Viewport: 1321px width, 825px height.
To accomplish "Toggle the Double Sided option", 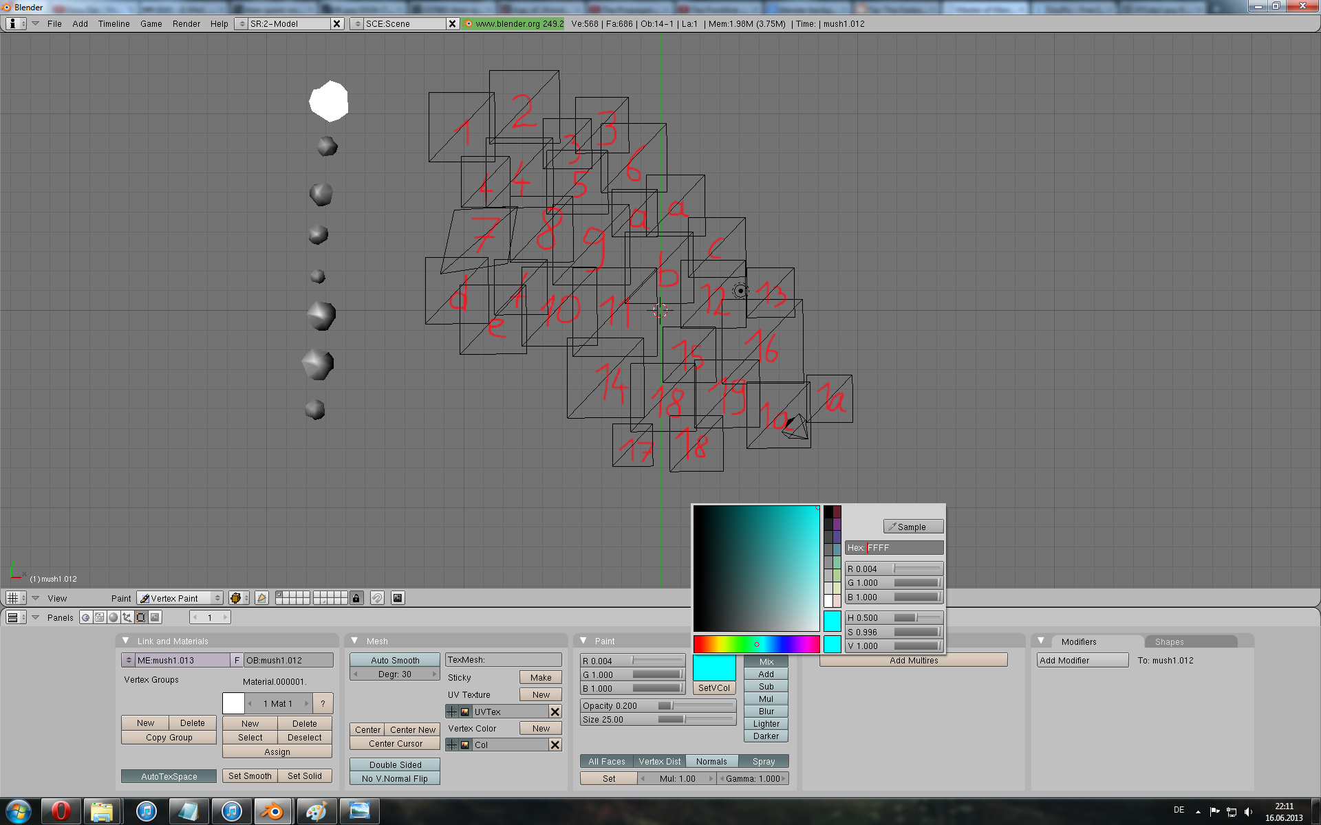I will click(395, 764).
